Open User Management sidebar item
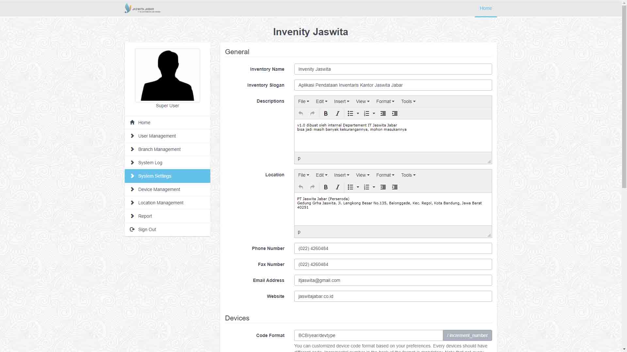The width and height of the screenshot is (627, 352). tap(157, 136)
